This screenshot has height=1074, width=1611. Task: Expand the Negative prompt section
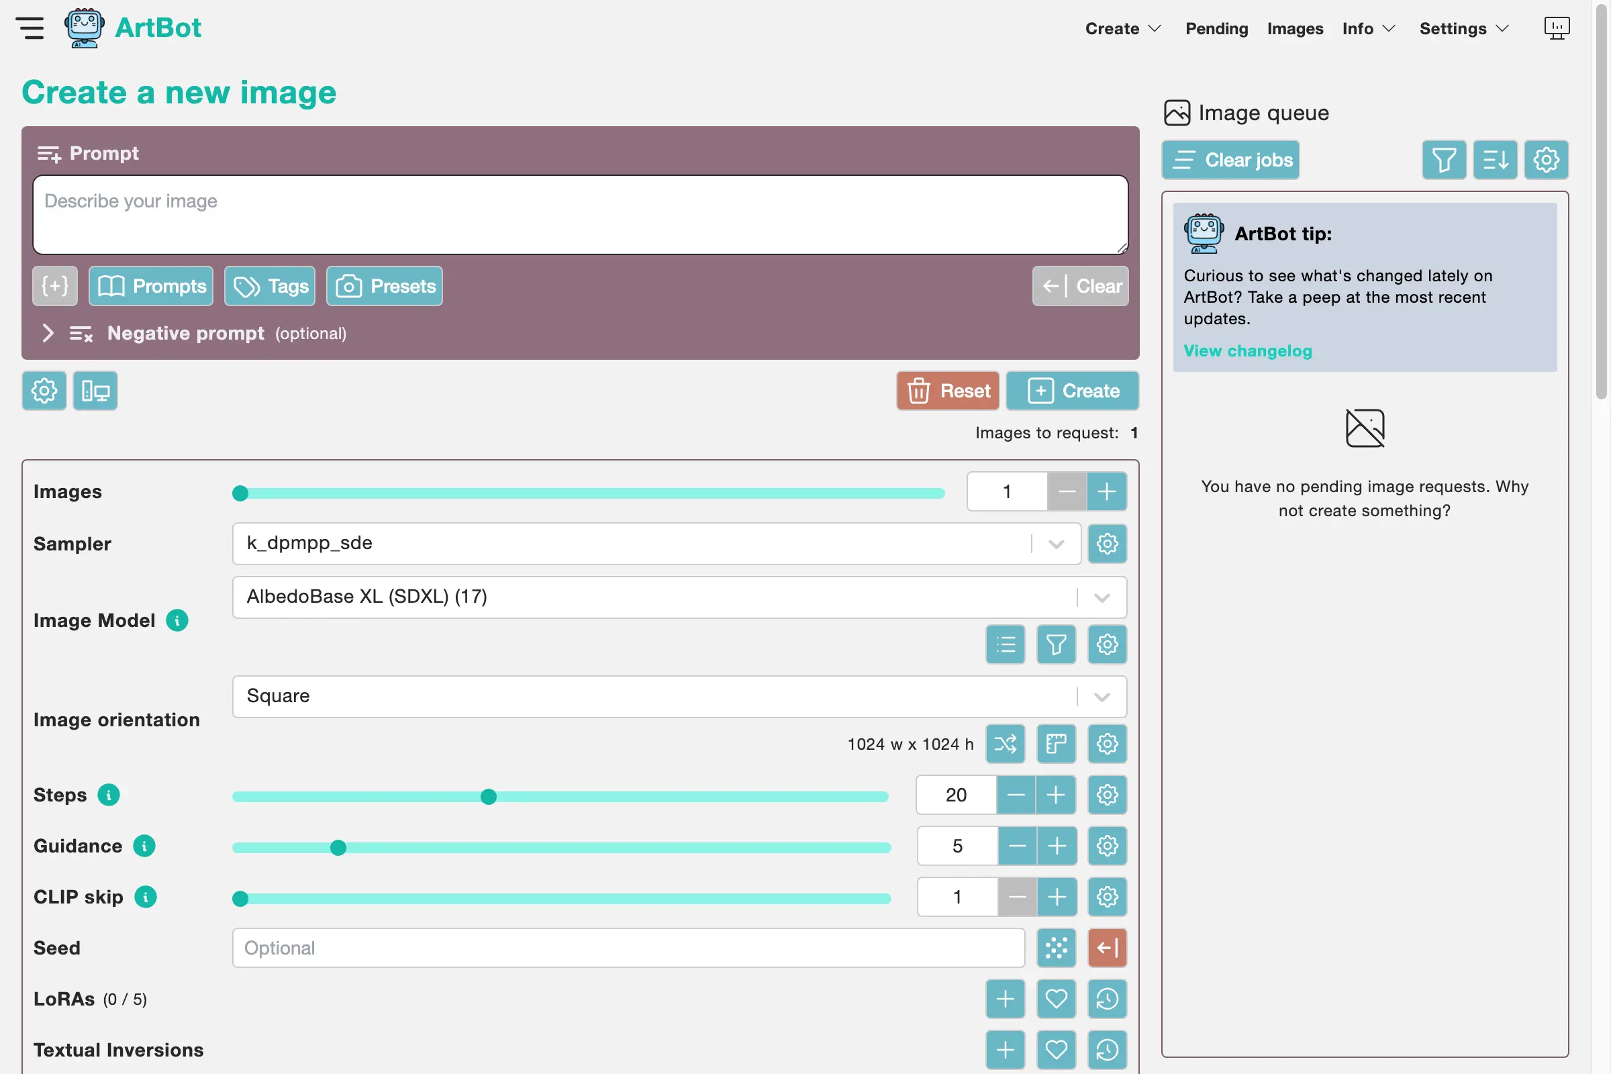(x=47, y=334)
